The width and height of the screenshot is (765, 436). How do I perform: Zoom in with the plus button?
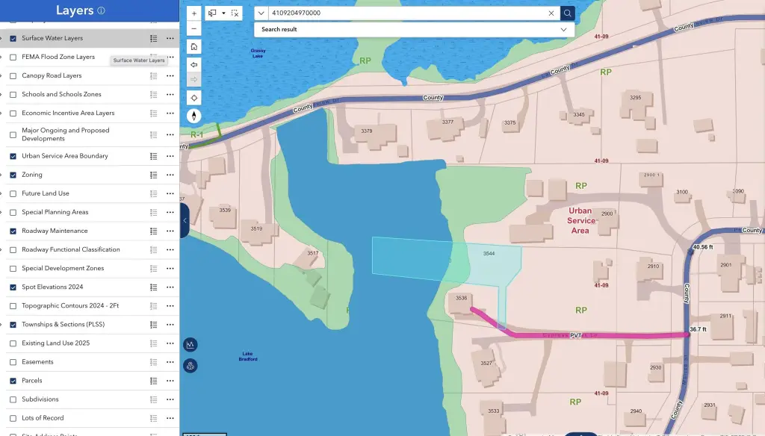(x=193, y=13)
